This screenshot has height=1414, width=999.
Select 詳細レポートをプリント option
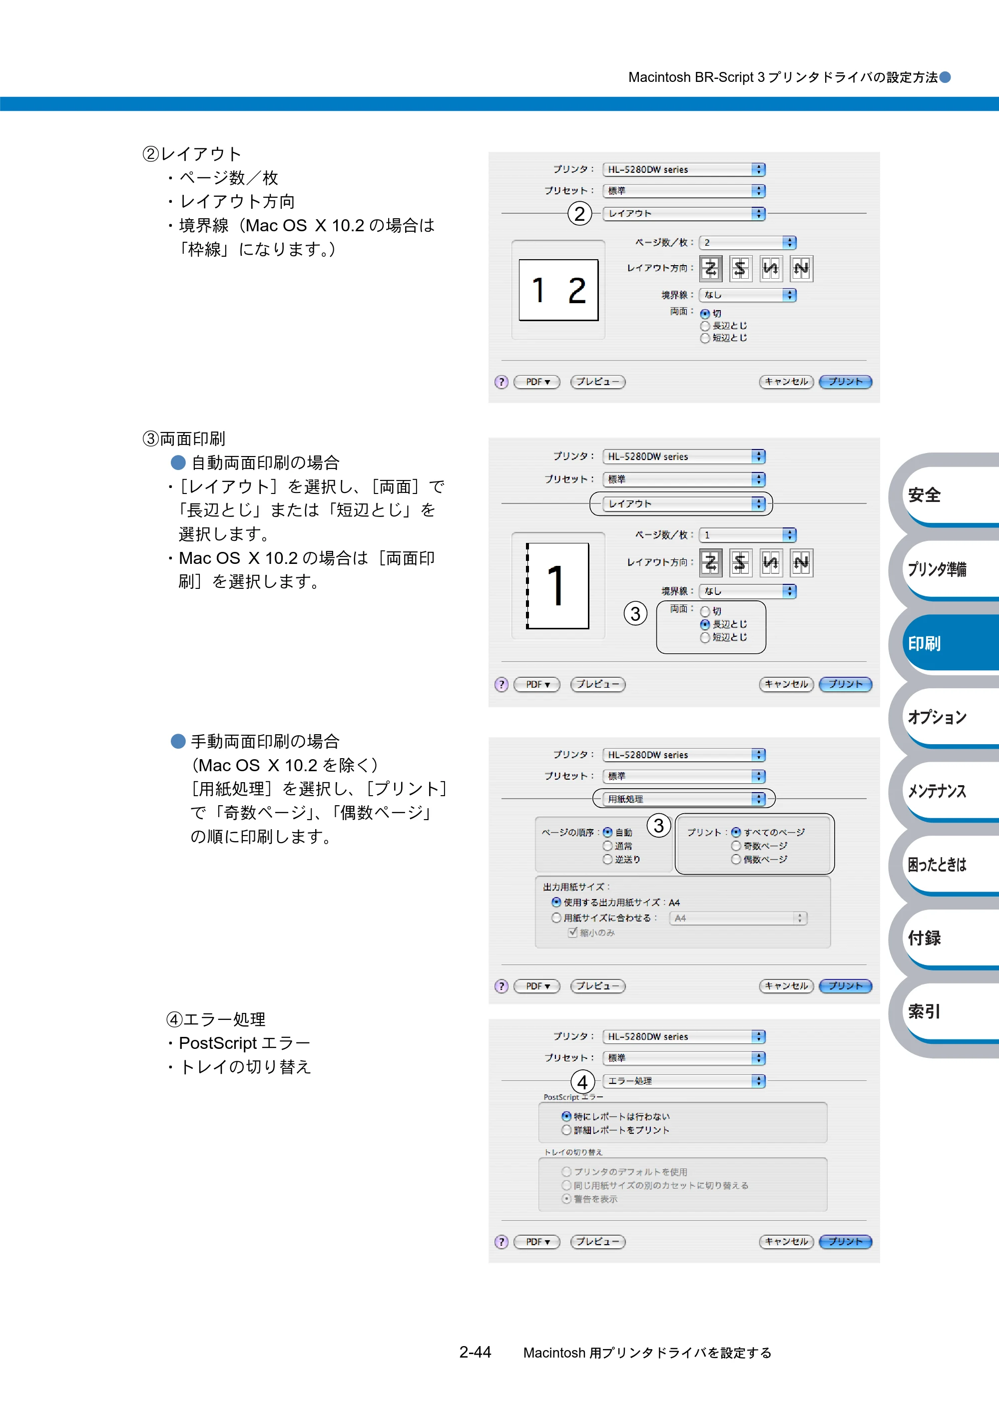click(x=566, y=1130)
